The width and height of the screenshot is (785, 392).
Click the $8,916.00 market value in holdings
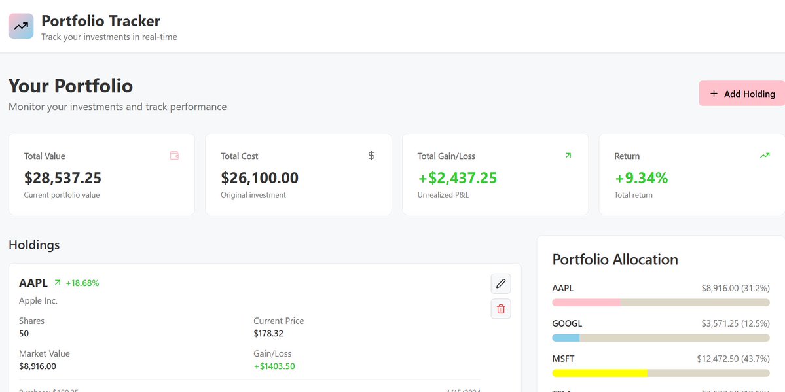(37, 366)
